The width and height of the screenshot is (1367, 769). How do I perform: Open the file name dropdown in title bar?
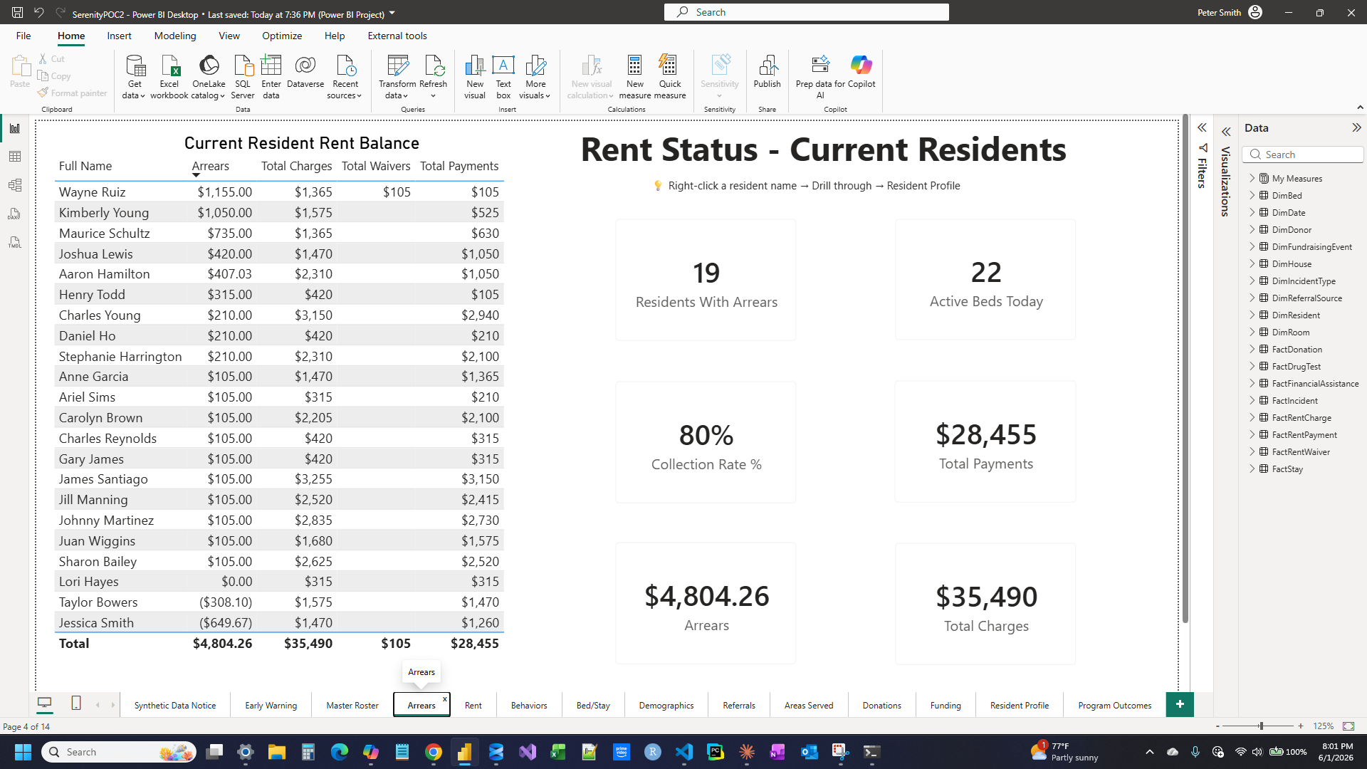tap(392, 14)
